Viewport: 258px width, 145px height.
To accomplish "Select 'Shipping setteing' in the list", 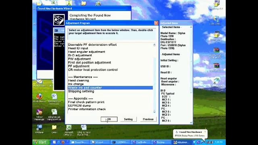I will pos(81,91).
